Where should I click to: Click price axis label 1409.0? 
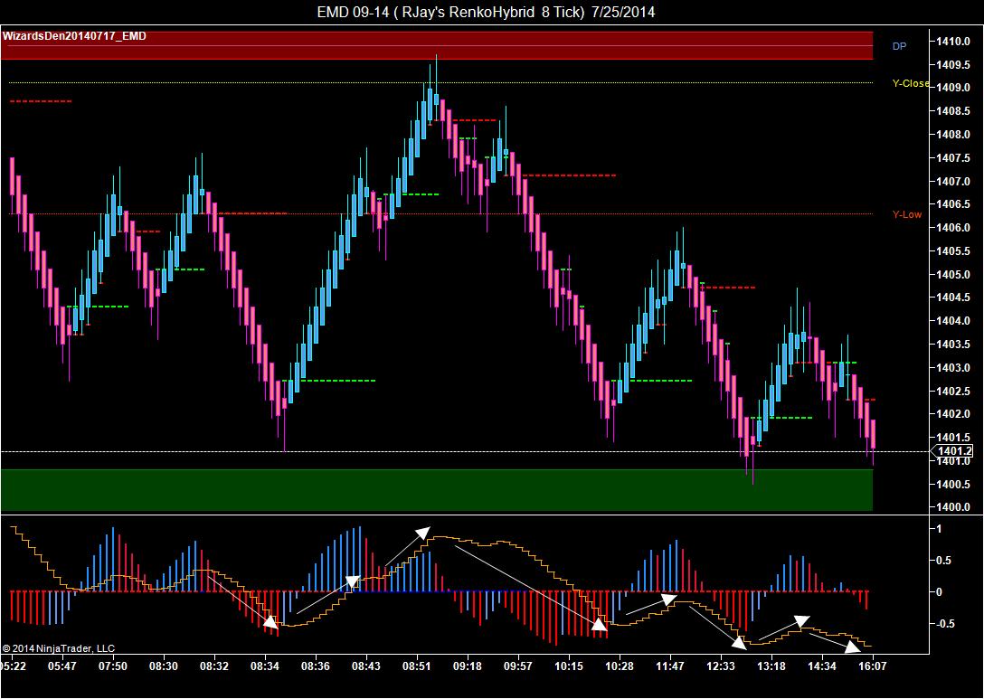tap(952, 88)
